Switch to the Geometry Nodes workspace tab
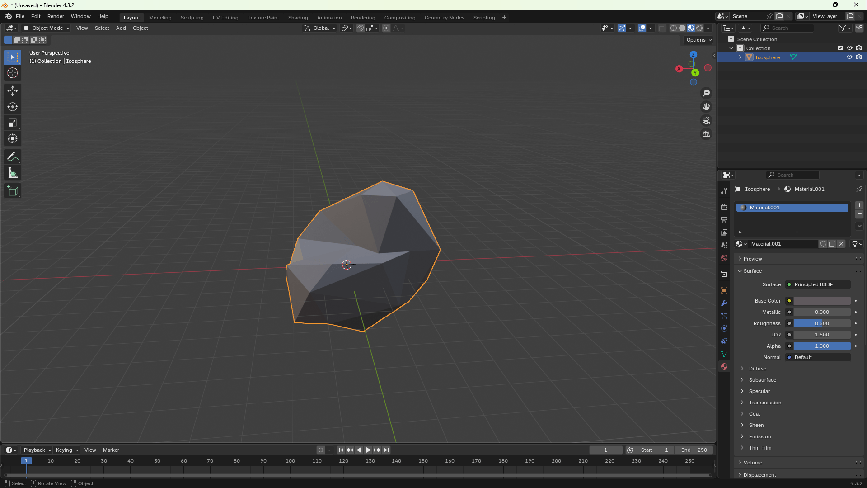The width and height of the screenshot is (867, 488). click(x=444, y=18)
